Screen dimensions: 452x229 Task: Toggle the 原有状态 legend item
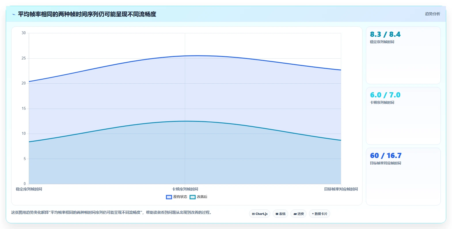click(176, 197)
